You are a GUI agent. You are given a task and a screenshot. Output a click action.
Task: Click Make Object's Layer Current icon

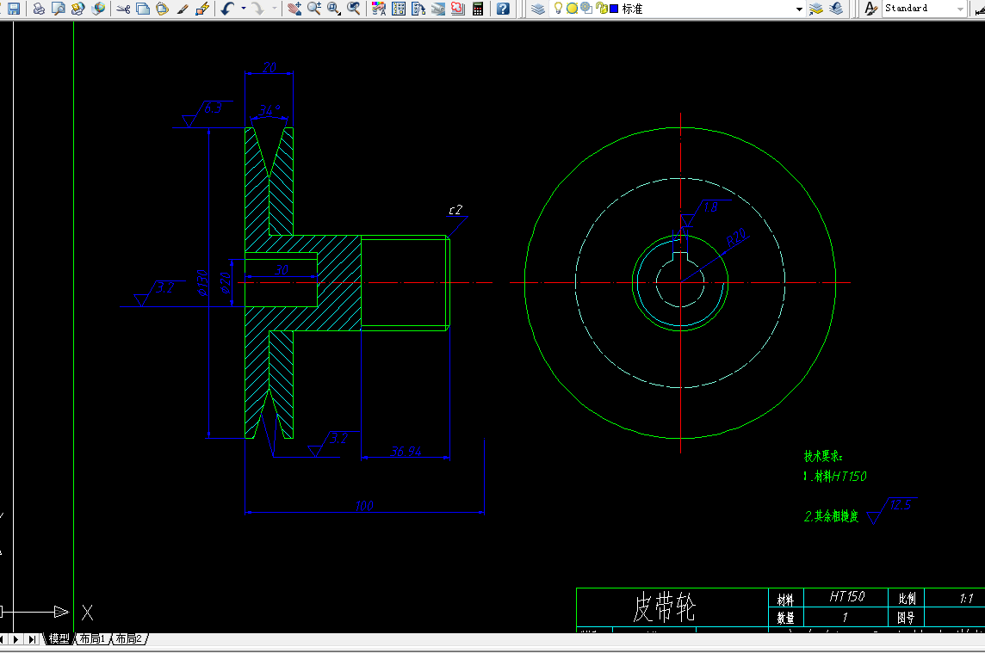click(816, 8)
